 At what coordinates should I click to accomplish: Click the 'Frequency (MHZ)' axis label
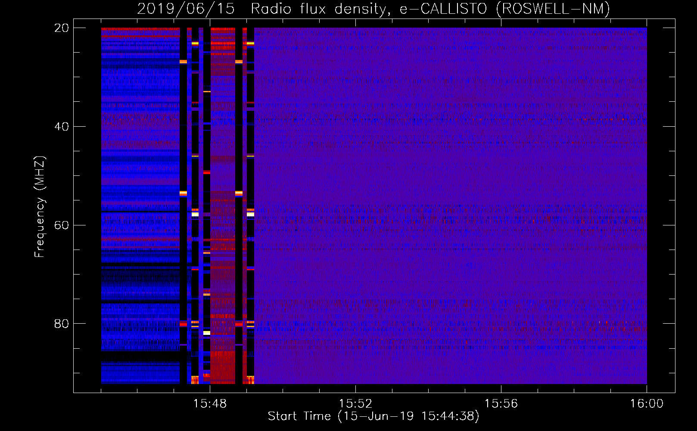(40, 207)
